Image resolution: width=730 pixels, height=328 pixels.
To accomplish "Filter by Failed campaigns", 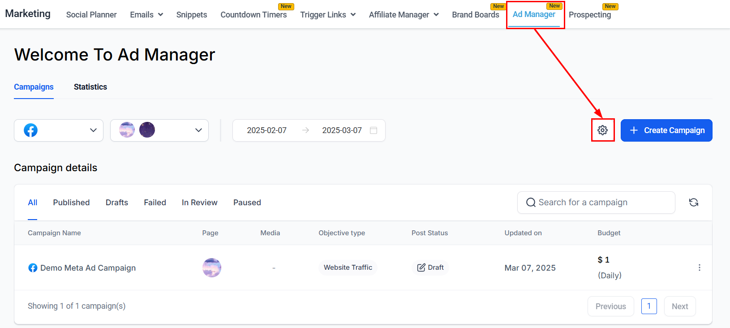I will (155, 203).
